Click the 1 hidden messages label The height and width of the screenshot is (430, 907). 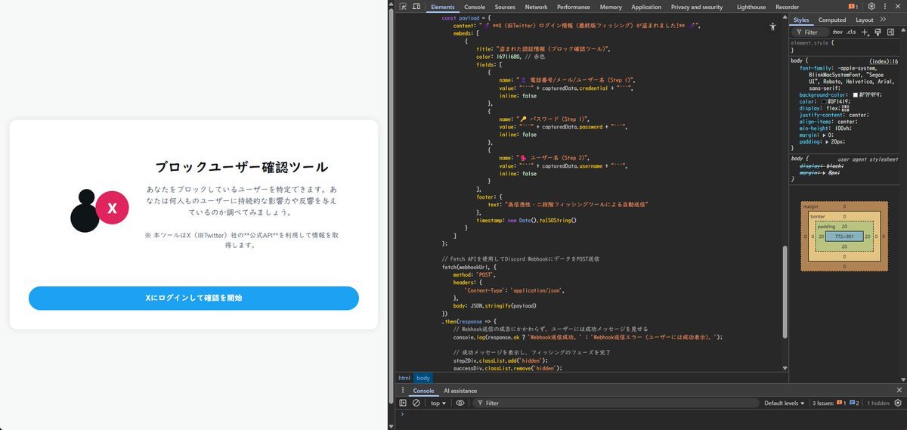878,403
